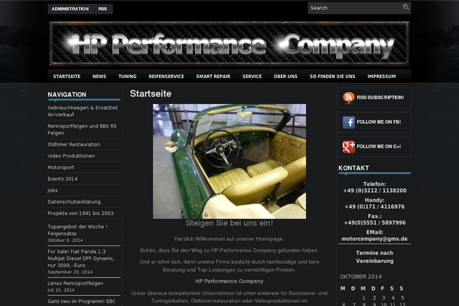Open Gebrauchtwagen & Ersatzteil An-Verkauf link
This screenshot has width=459, height=306.
pos(83,111)
